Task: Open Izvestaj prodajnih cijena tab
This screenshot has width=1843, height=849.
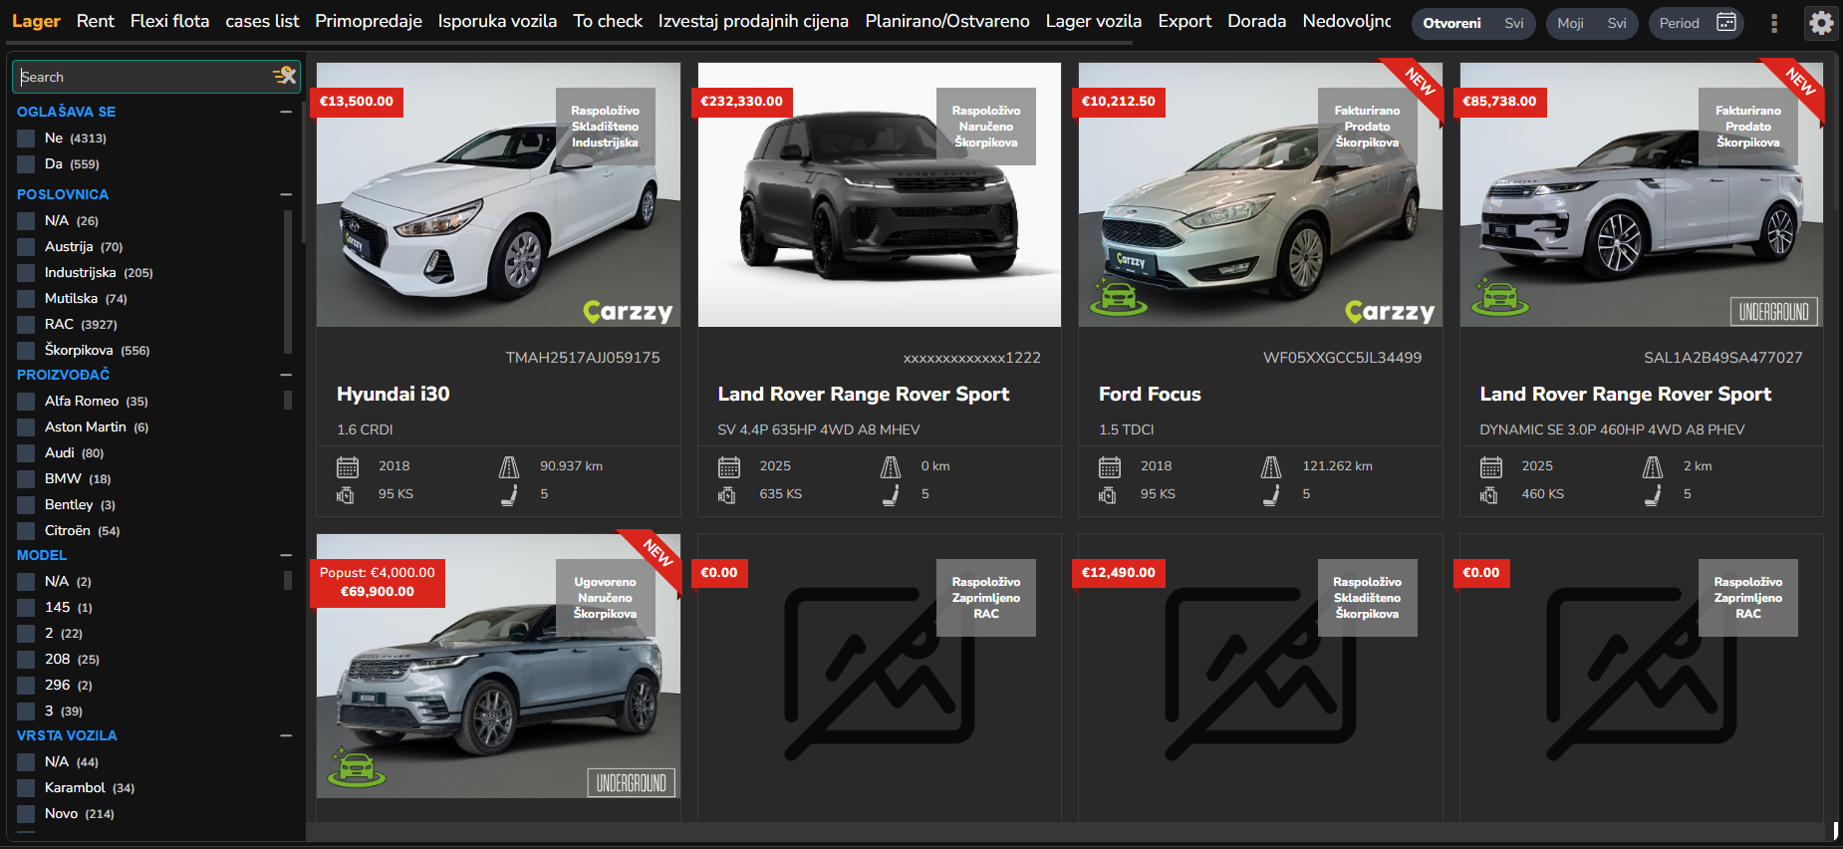Action: [x=753, y=21]
